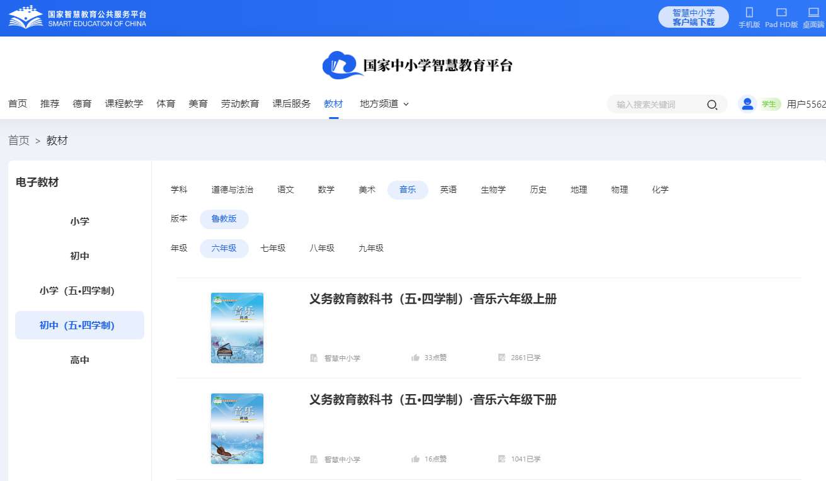Select the 鲁教版 edition filter
The height and width of the screenshot is (481, 826).
click(x=224, y=219)
